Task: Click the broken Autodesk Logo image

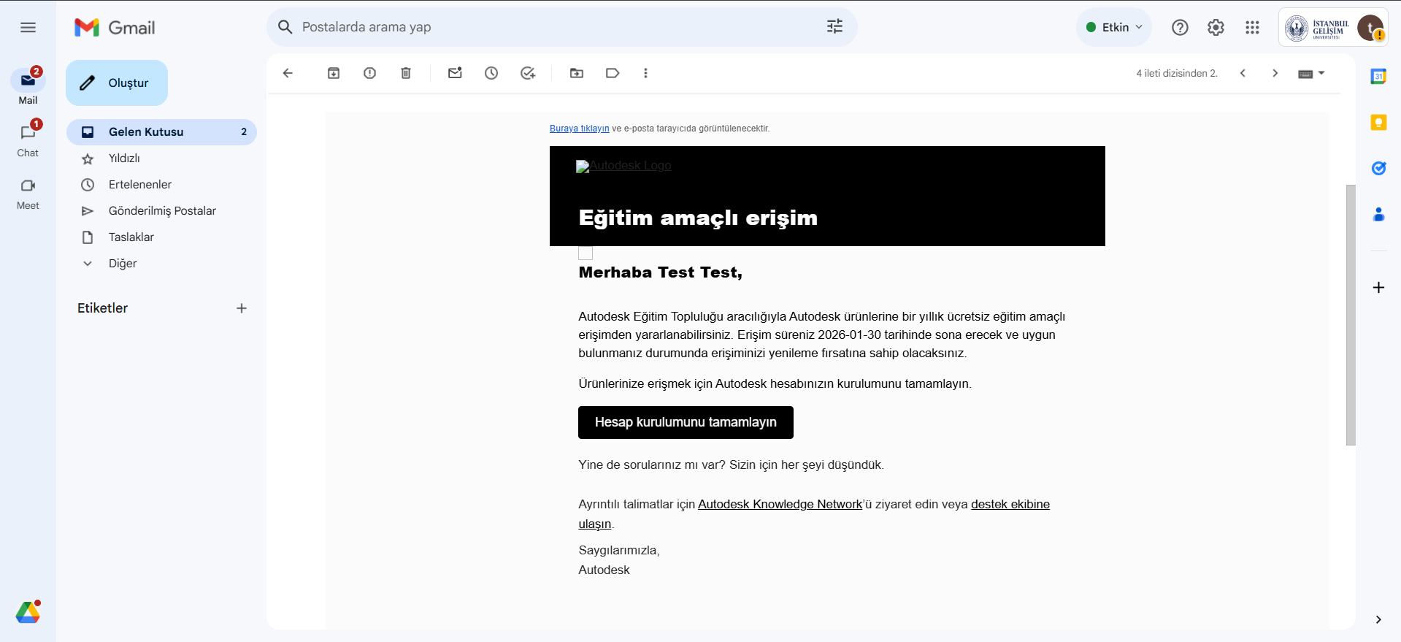Action: tap(623, 166)
